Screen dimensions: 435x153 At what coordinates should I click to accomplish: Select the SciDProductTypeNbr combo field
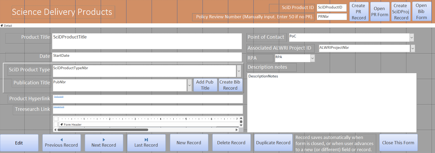point(144,71)
